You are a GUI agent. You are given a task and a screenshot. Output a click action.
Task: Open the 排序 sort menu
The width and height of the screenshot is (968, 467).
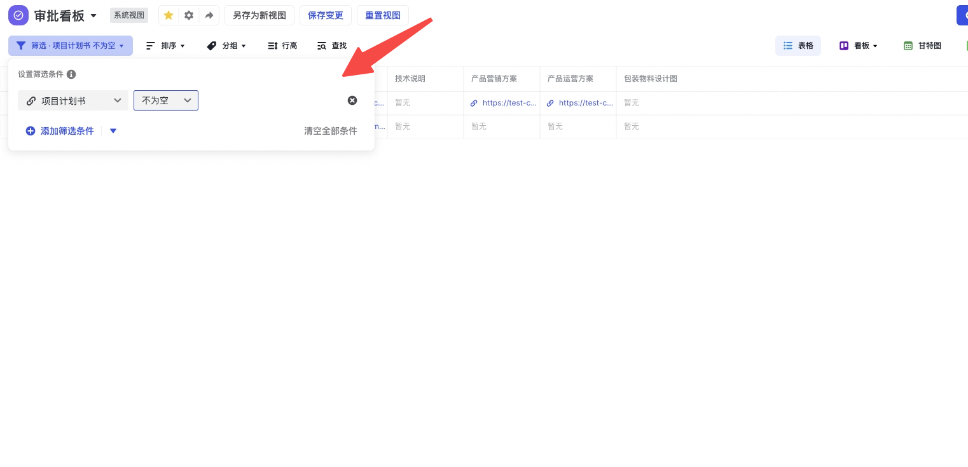coord(165,46)
